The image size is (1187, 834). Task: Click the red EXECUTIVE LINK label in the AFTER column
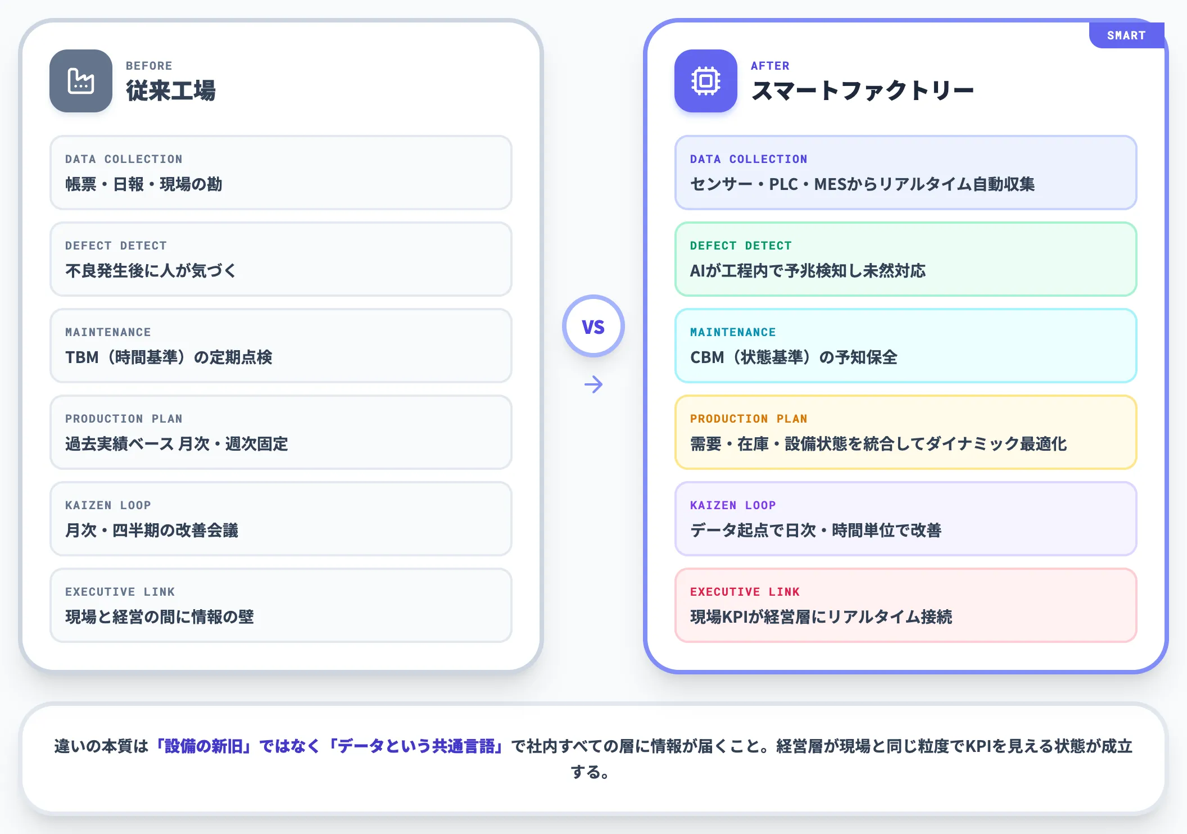[745, 592]
